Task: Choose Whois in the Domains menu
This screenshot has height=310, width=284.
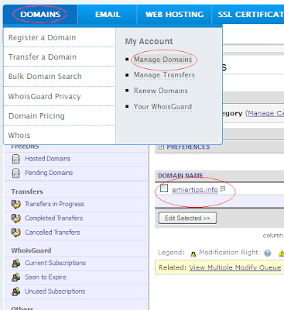Action: click(19, 135)
